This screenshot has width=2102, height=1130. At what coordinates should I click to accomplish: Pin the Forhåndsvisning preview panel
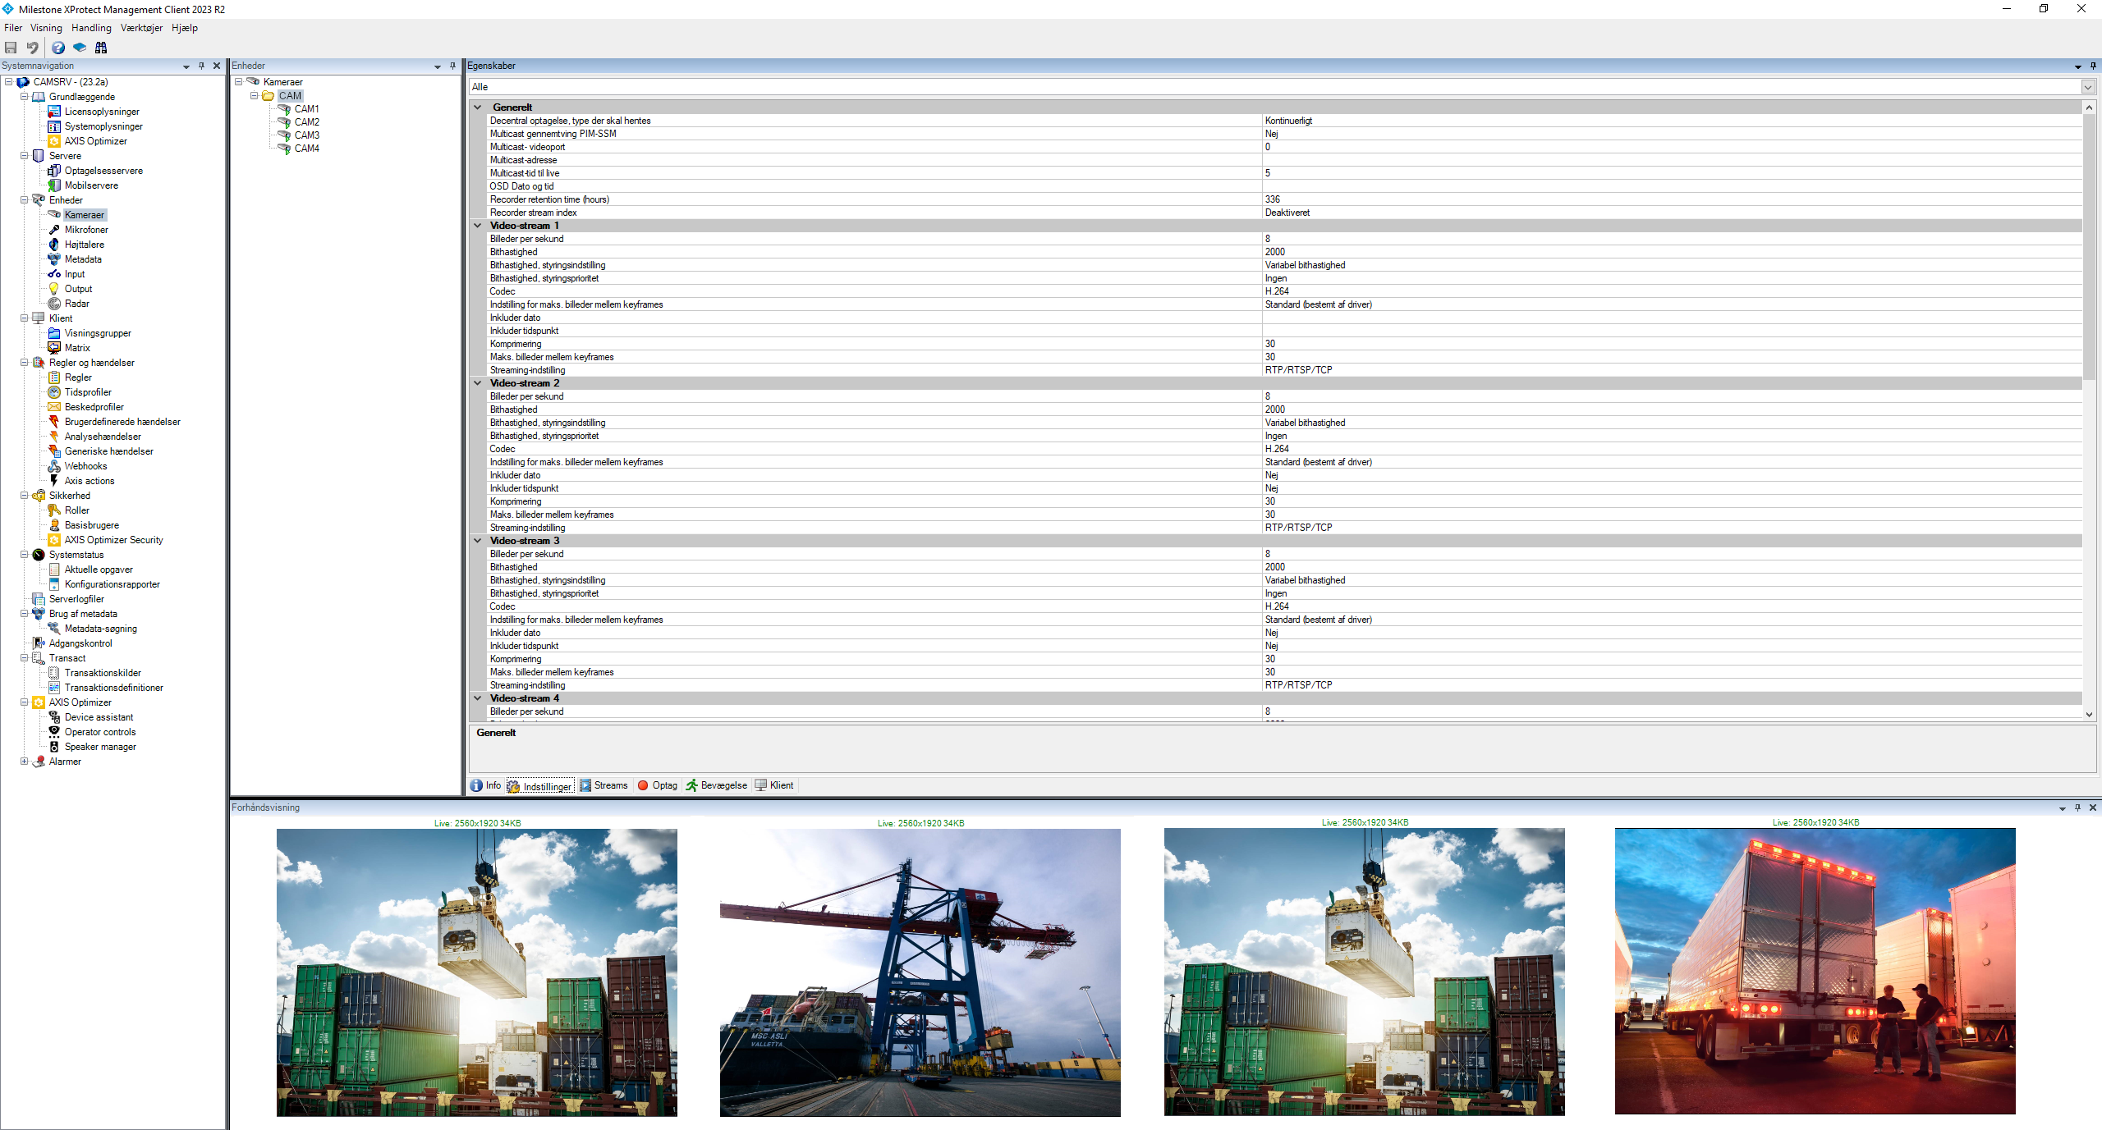click(x=2077, y=807)
